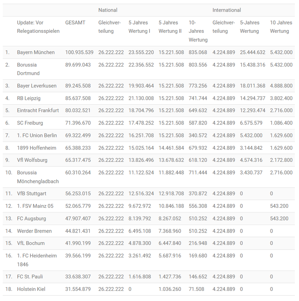Select the 'Bayern München' team name
The width and height of the screenshot is (299, 301).
36,52
